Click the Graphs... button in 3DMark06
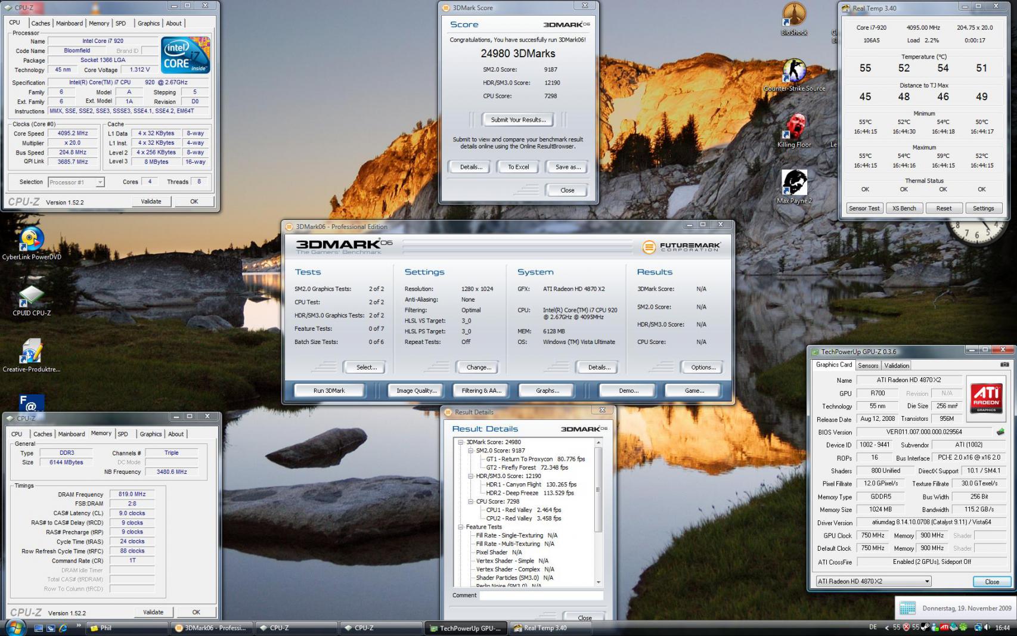This screenshot has width=1017, height=636. (547, 390)
